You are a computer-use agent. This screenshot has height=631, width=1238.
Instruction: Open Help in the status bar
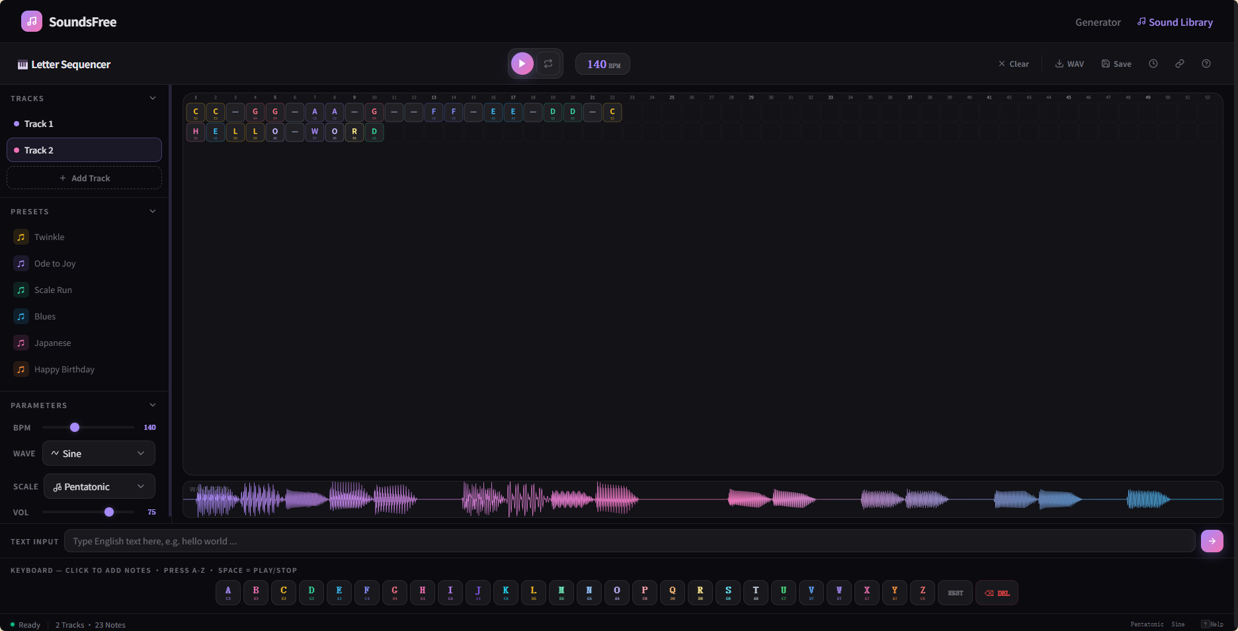(1212, 624)
